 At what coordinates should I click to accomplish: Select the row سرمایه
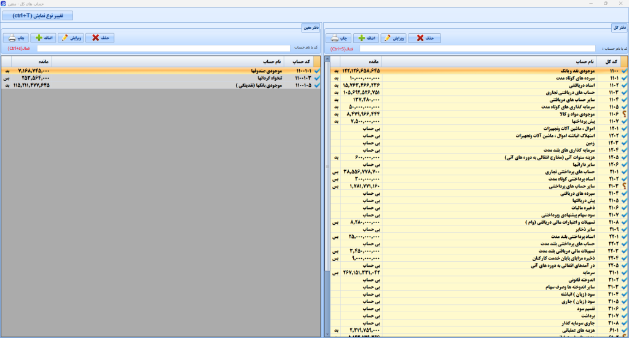coord(479,273)
